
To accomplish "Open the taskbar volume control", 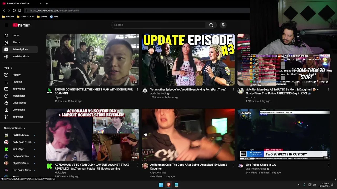I will [314, 185].
